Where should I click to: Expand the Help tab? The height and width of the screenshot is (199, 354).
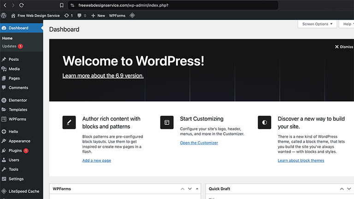point(347,24)
